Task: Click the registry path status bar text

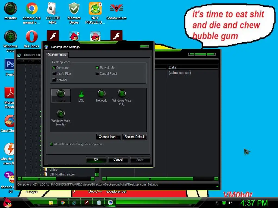Action: (88, 184)
